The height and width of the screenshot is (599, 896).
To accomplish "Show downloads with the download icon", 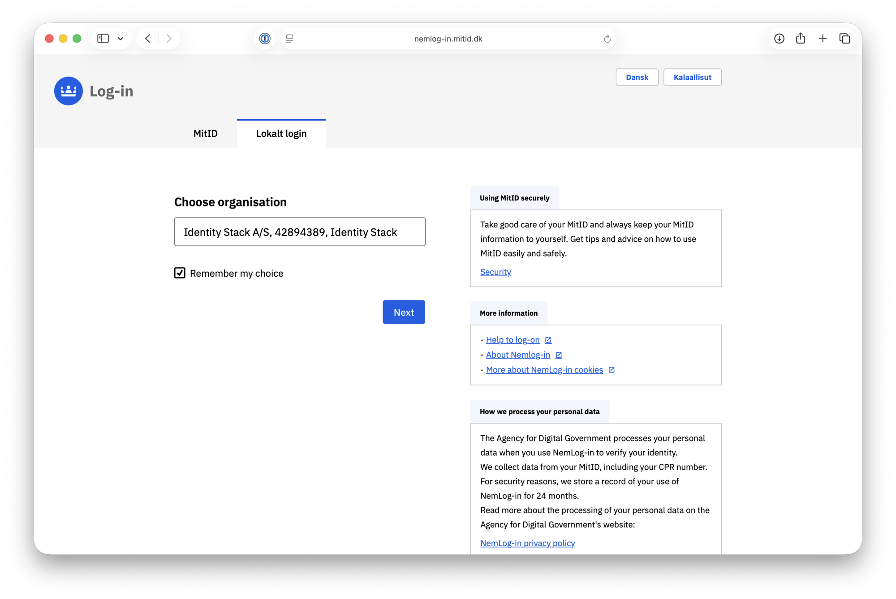I will click(779, 39).
